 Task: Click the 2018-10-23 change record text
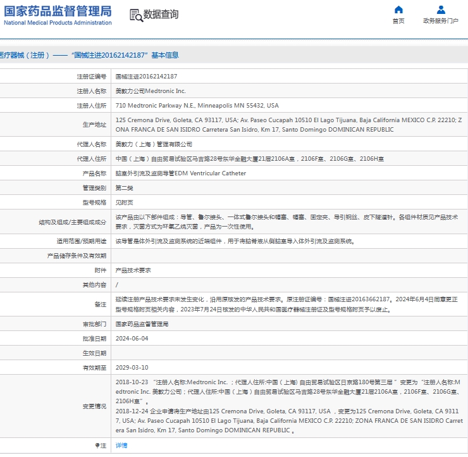(x=288, y=392)
